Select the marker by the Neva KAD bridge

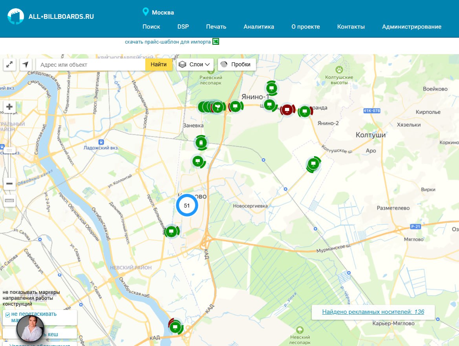(x=176, y=327)
